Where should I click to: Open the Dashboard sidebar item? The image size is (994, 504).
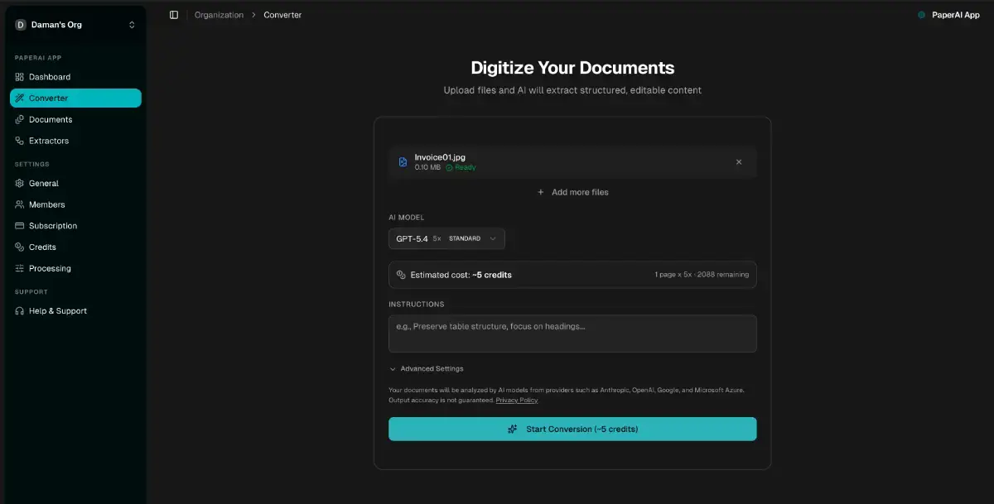click(x=75, y=77)
